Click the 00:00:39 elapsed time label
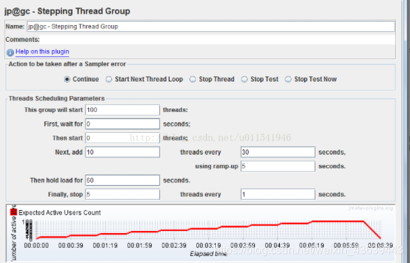 (70, 246)
